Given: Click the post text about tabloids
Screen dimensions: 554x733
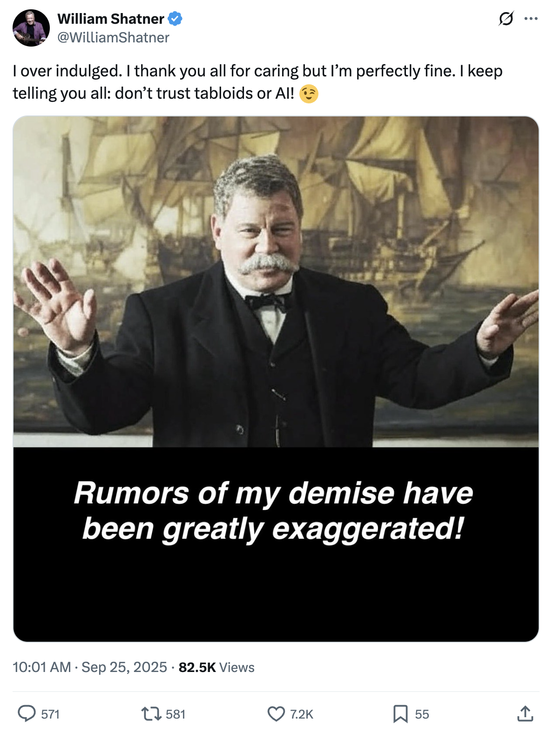Looking at the screenshot, I should tap(257, 82).
